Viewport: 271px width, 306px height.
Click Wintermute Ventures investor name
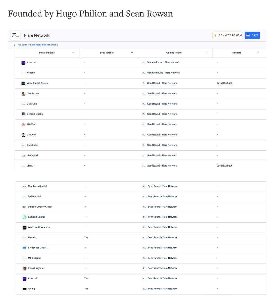pyautogui.click(x=39, y=227)
